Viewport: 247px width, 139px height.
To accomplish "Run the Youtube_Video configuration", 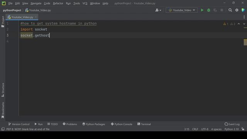I will point(202,10).
